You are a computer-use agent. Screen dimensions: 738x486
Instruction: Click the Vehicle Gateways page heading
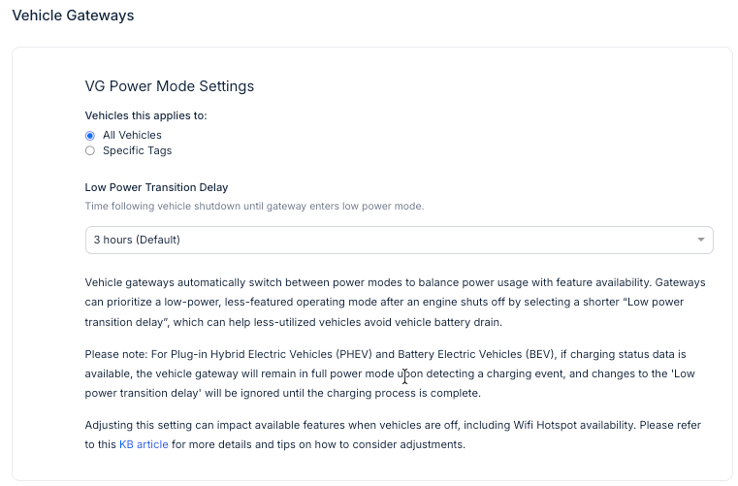point(73,16)
